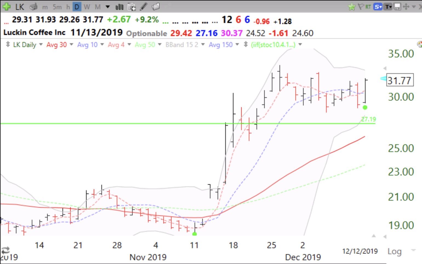The height and width of the screenshot is (264, 422).
Task: Click the green plus add icon
Action: point(6,7)
